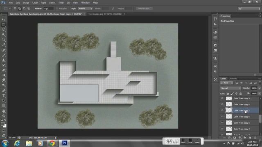Toggle Lock image pixels brush icon

click(x=232, y=94)
